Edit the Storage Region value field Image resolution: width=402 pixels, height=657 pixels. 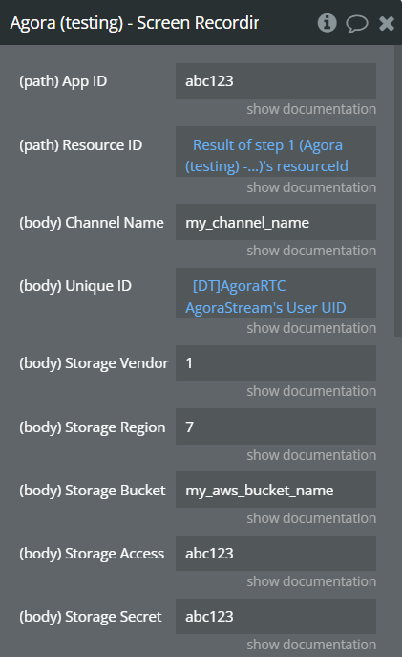(x=276, y=427)
